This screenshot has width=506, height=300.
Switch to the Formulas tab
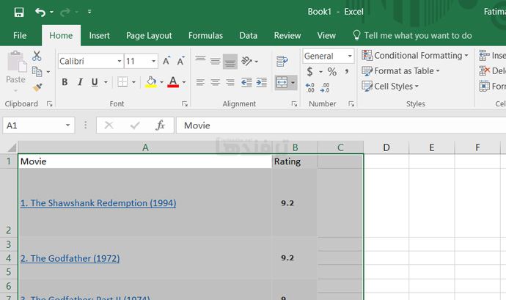(x=205, y=35)
